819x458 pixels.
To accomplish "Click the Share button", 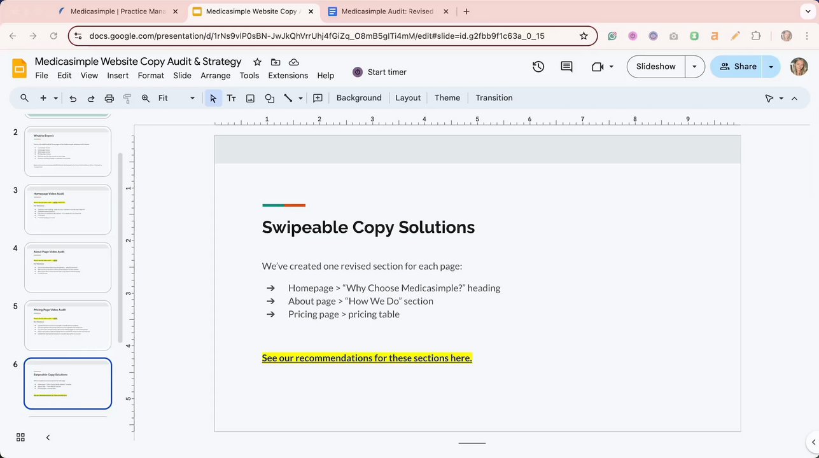I will 738,67.
